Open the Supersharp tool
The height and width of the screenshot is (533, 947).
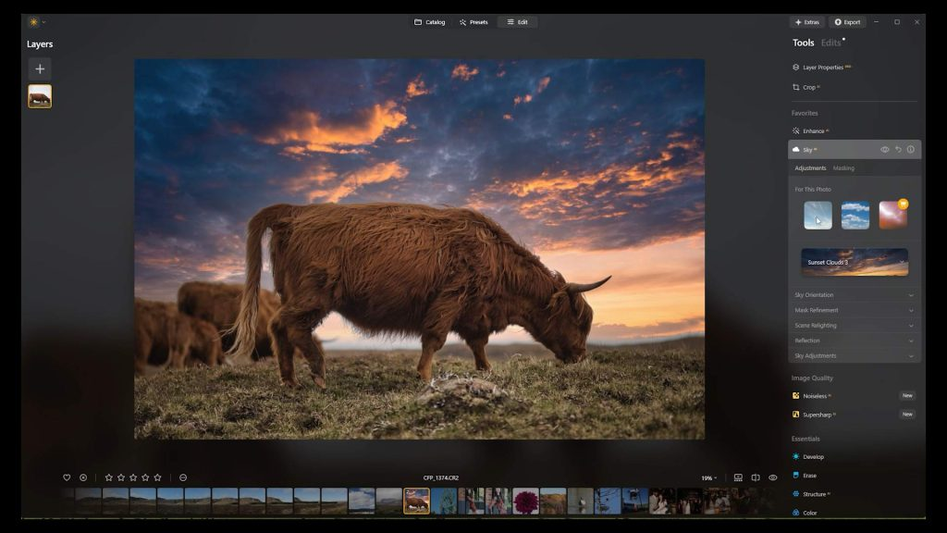821,413
